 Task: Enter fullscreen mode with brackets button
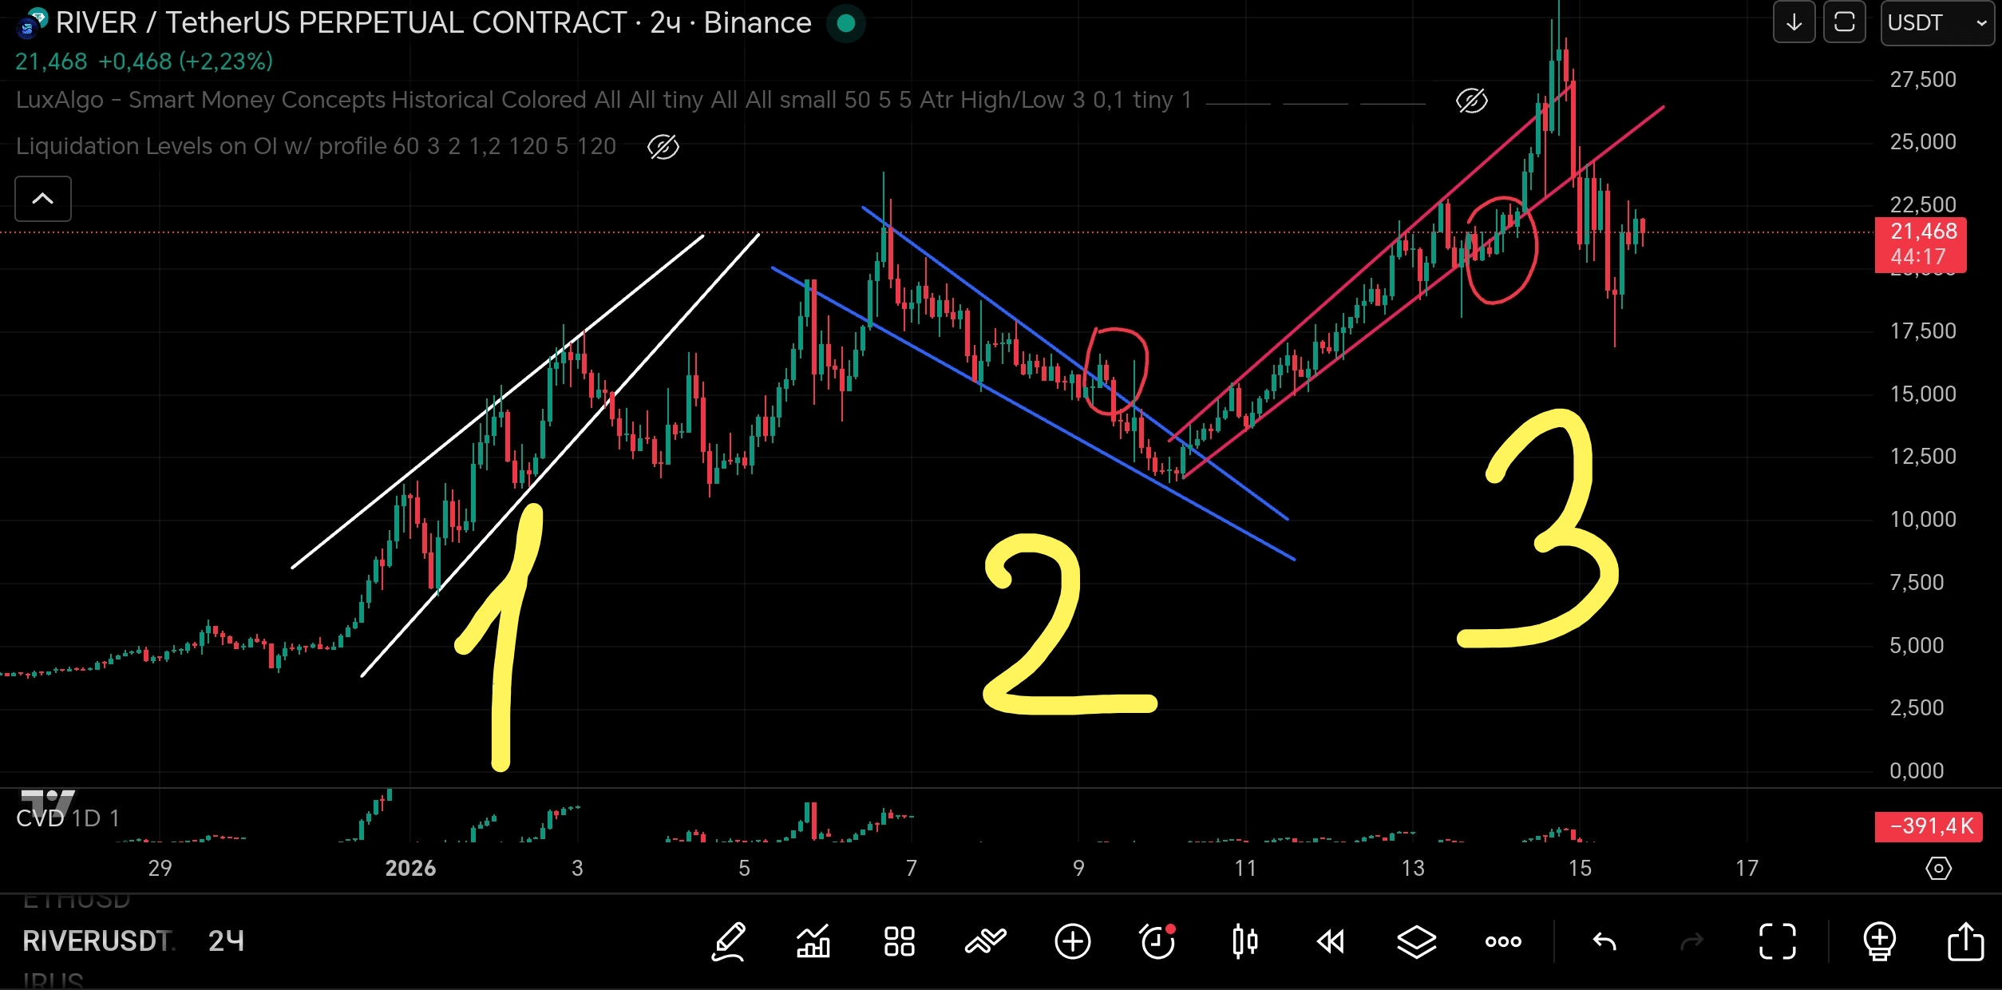pos(1778,941)
